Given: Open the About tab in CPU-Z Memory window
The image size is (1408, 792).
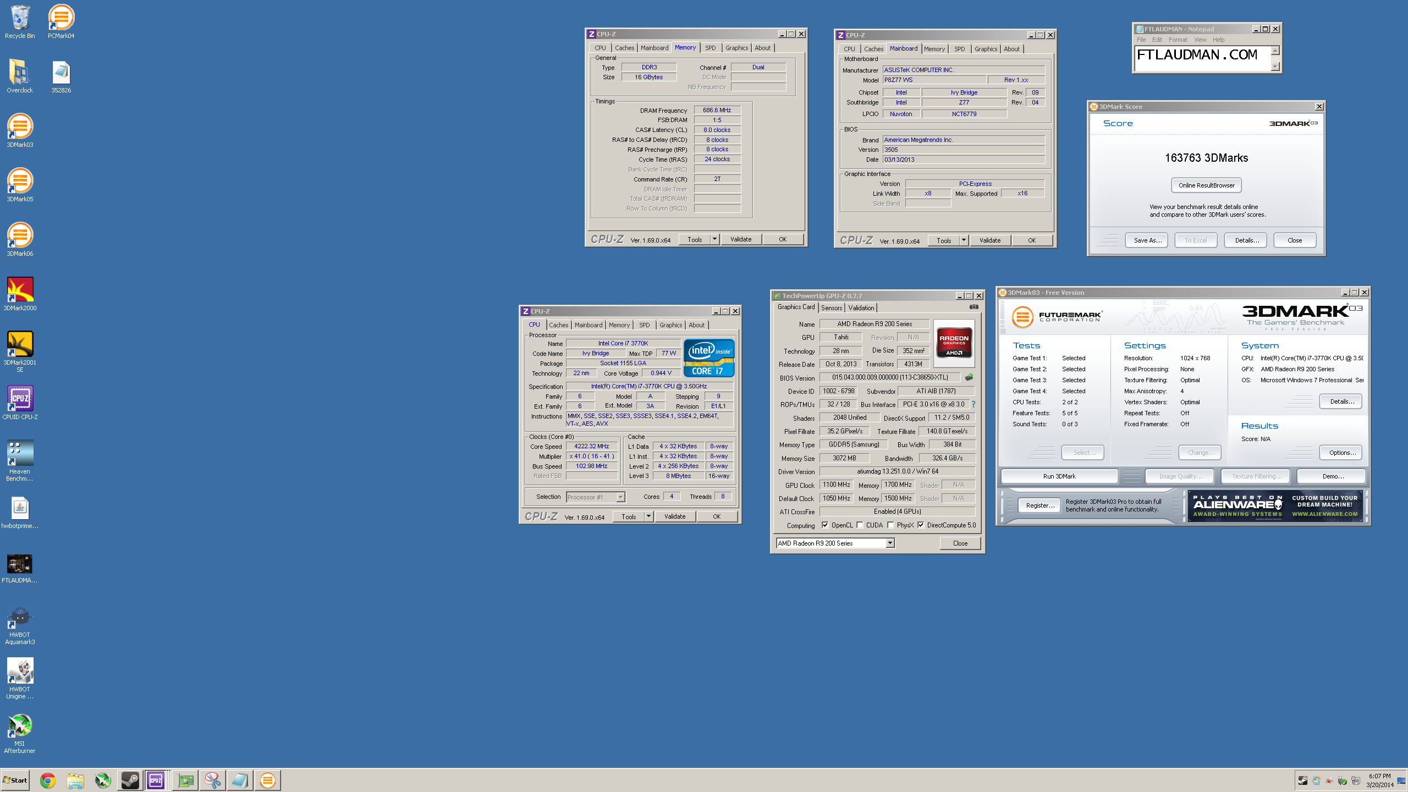Looking at the screenshot, I should (x=762, y=48).
